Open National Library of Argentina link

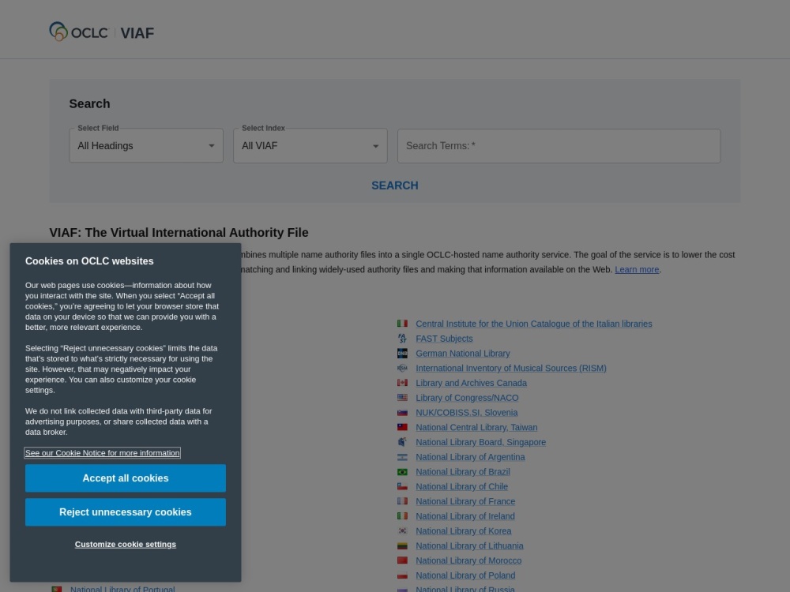pyautogui.click(x=470, y=457)
